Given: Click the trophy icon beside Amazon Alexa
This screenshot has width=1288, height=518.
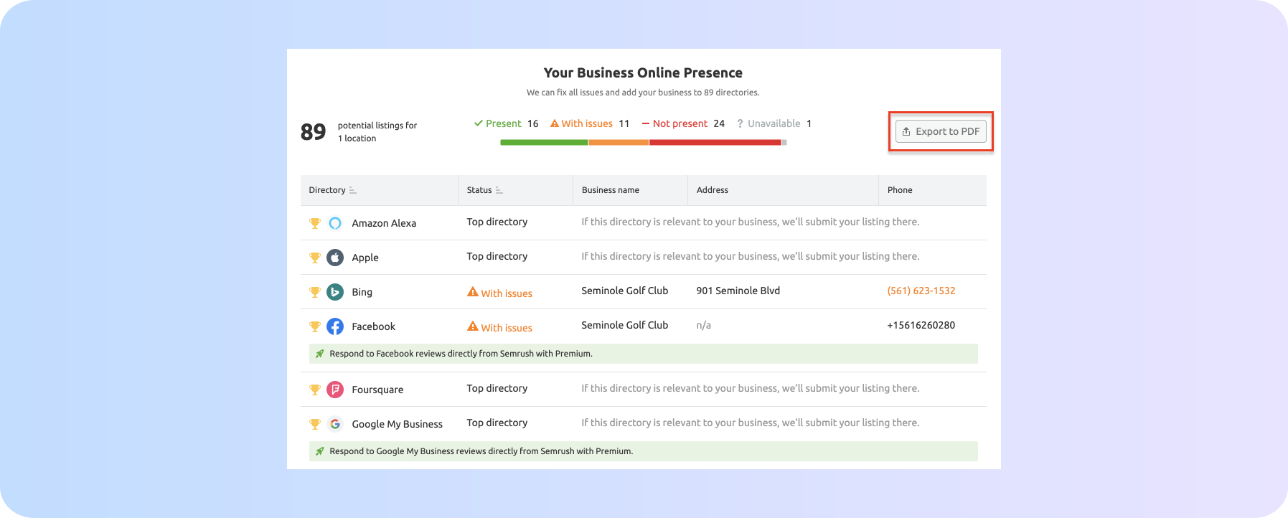Looking at the screenshot, I should 314,223.
